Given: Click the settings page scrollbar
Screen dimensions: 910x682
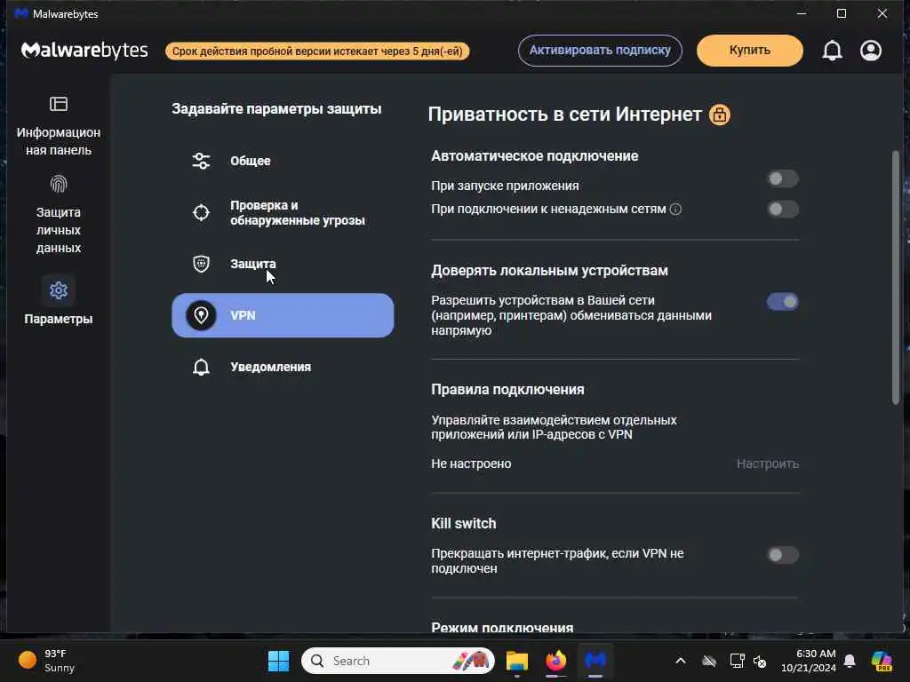Looking at the screenshot, I should (896, 277).
